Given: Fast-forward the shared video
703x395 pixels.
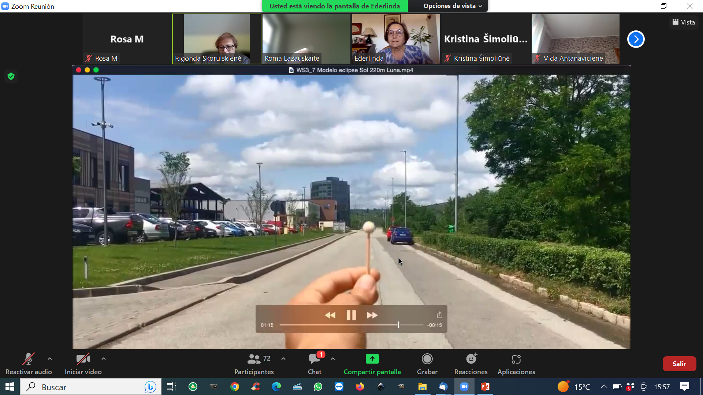Looking at the screenshot, I should pyautogui.click(x=372, y=315).
